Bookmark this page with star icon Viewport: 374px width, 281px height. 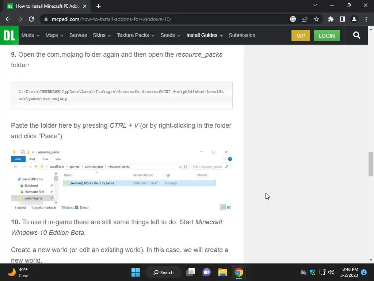[316, 19]
